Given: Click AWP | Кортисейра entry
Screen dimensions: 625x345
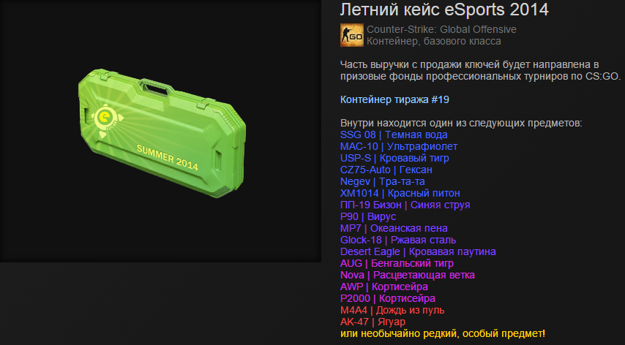Looking at the screenshot, I should coord(383,287).
